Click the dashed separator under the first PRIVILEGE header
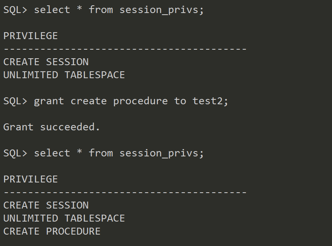The width and height of the screenshot is (332, 246). pyautogui.click(x=125, y=49)
